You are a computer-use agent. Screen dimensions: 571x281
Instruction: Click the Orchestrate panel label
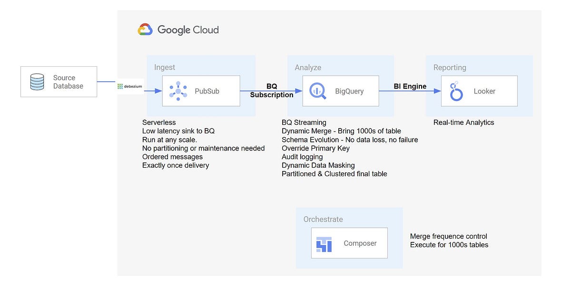pos(324,219)
